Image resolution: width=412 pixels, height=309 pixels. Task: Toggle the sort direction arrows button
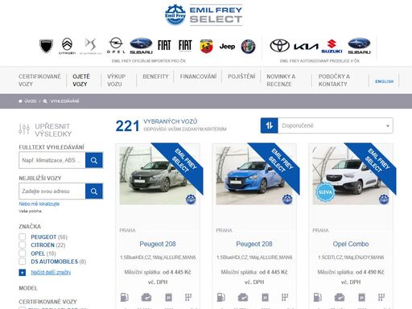(x=270, y=126)
